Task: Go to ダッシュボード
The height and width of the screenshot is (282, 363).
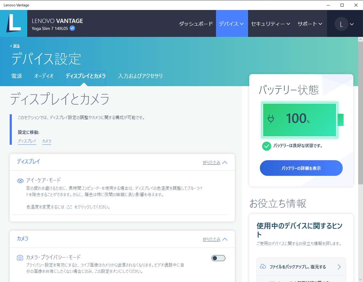Action: (x=196, y=24)
